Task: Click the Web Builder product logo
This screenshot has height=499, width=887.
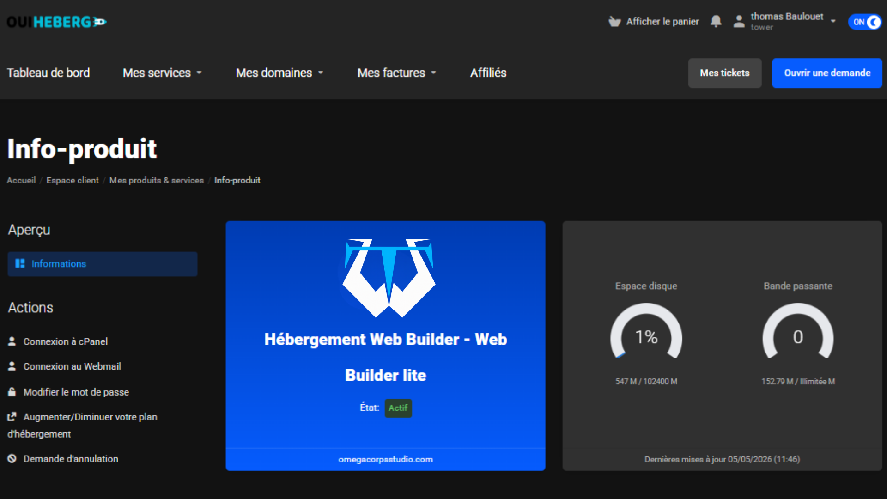Action: click(x=389, y=278)
